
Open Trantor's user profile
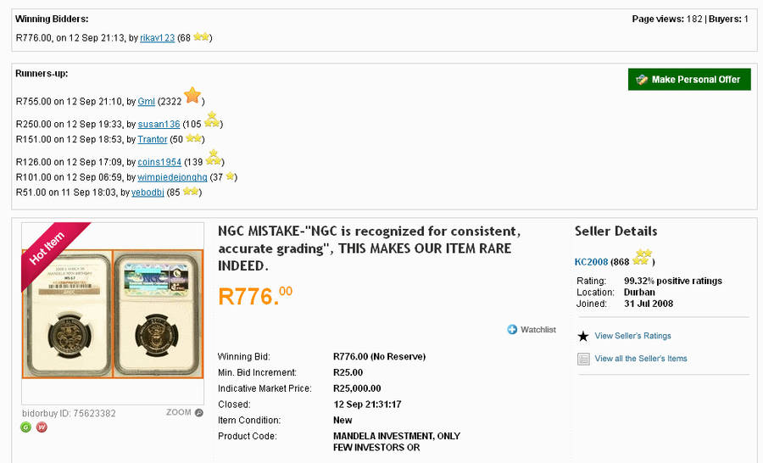tap(153, 139)
